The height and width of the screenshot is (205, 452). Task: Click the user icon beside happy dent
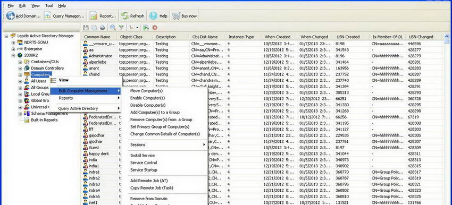click(86, 154)
